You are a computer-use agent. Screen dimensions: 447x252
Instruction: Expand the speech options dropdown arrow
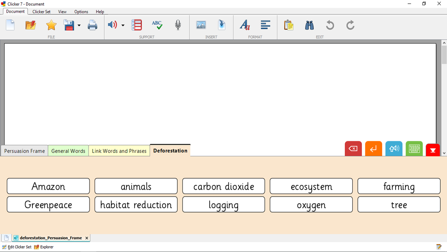click(123, 26)
